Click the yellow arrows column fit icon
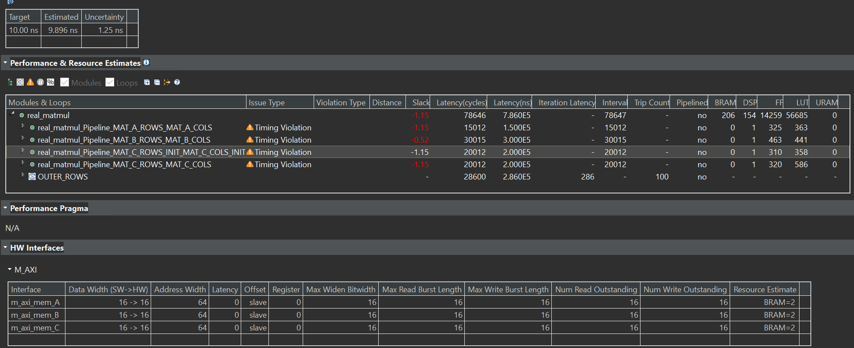This screenshot has height=348, width=854. [x=167, y=82]
